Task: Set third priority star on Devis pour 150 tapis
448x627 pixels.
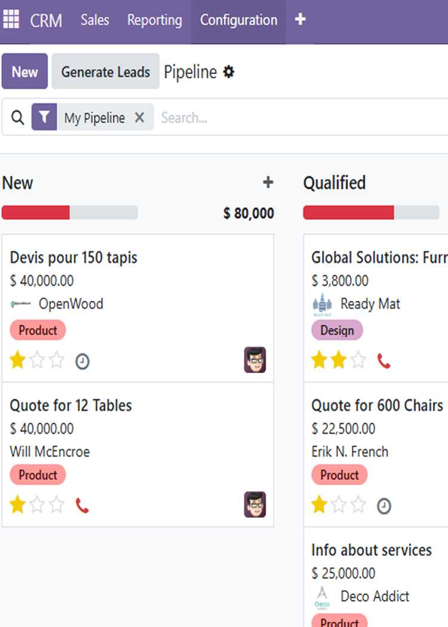Action: coord(57,360)
